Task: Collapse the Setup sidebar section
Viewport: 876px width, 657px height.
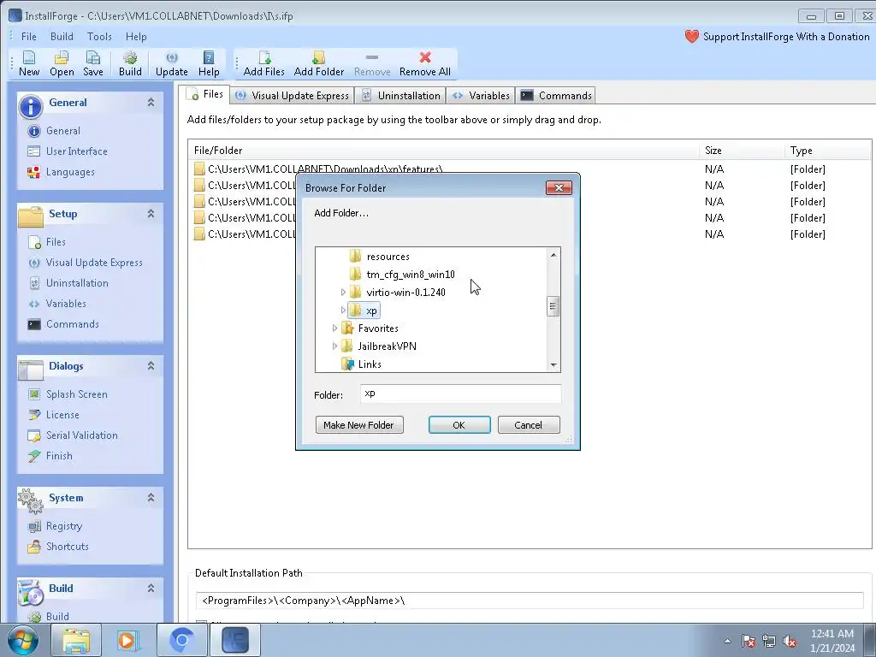Action: pos(151,213)
